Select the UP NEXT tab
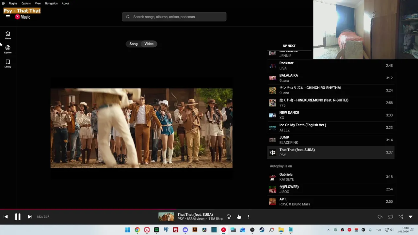The image size is (418, 235). pyautogui.click(x=289, y=46)
